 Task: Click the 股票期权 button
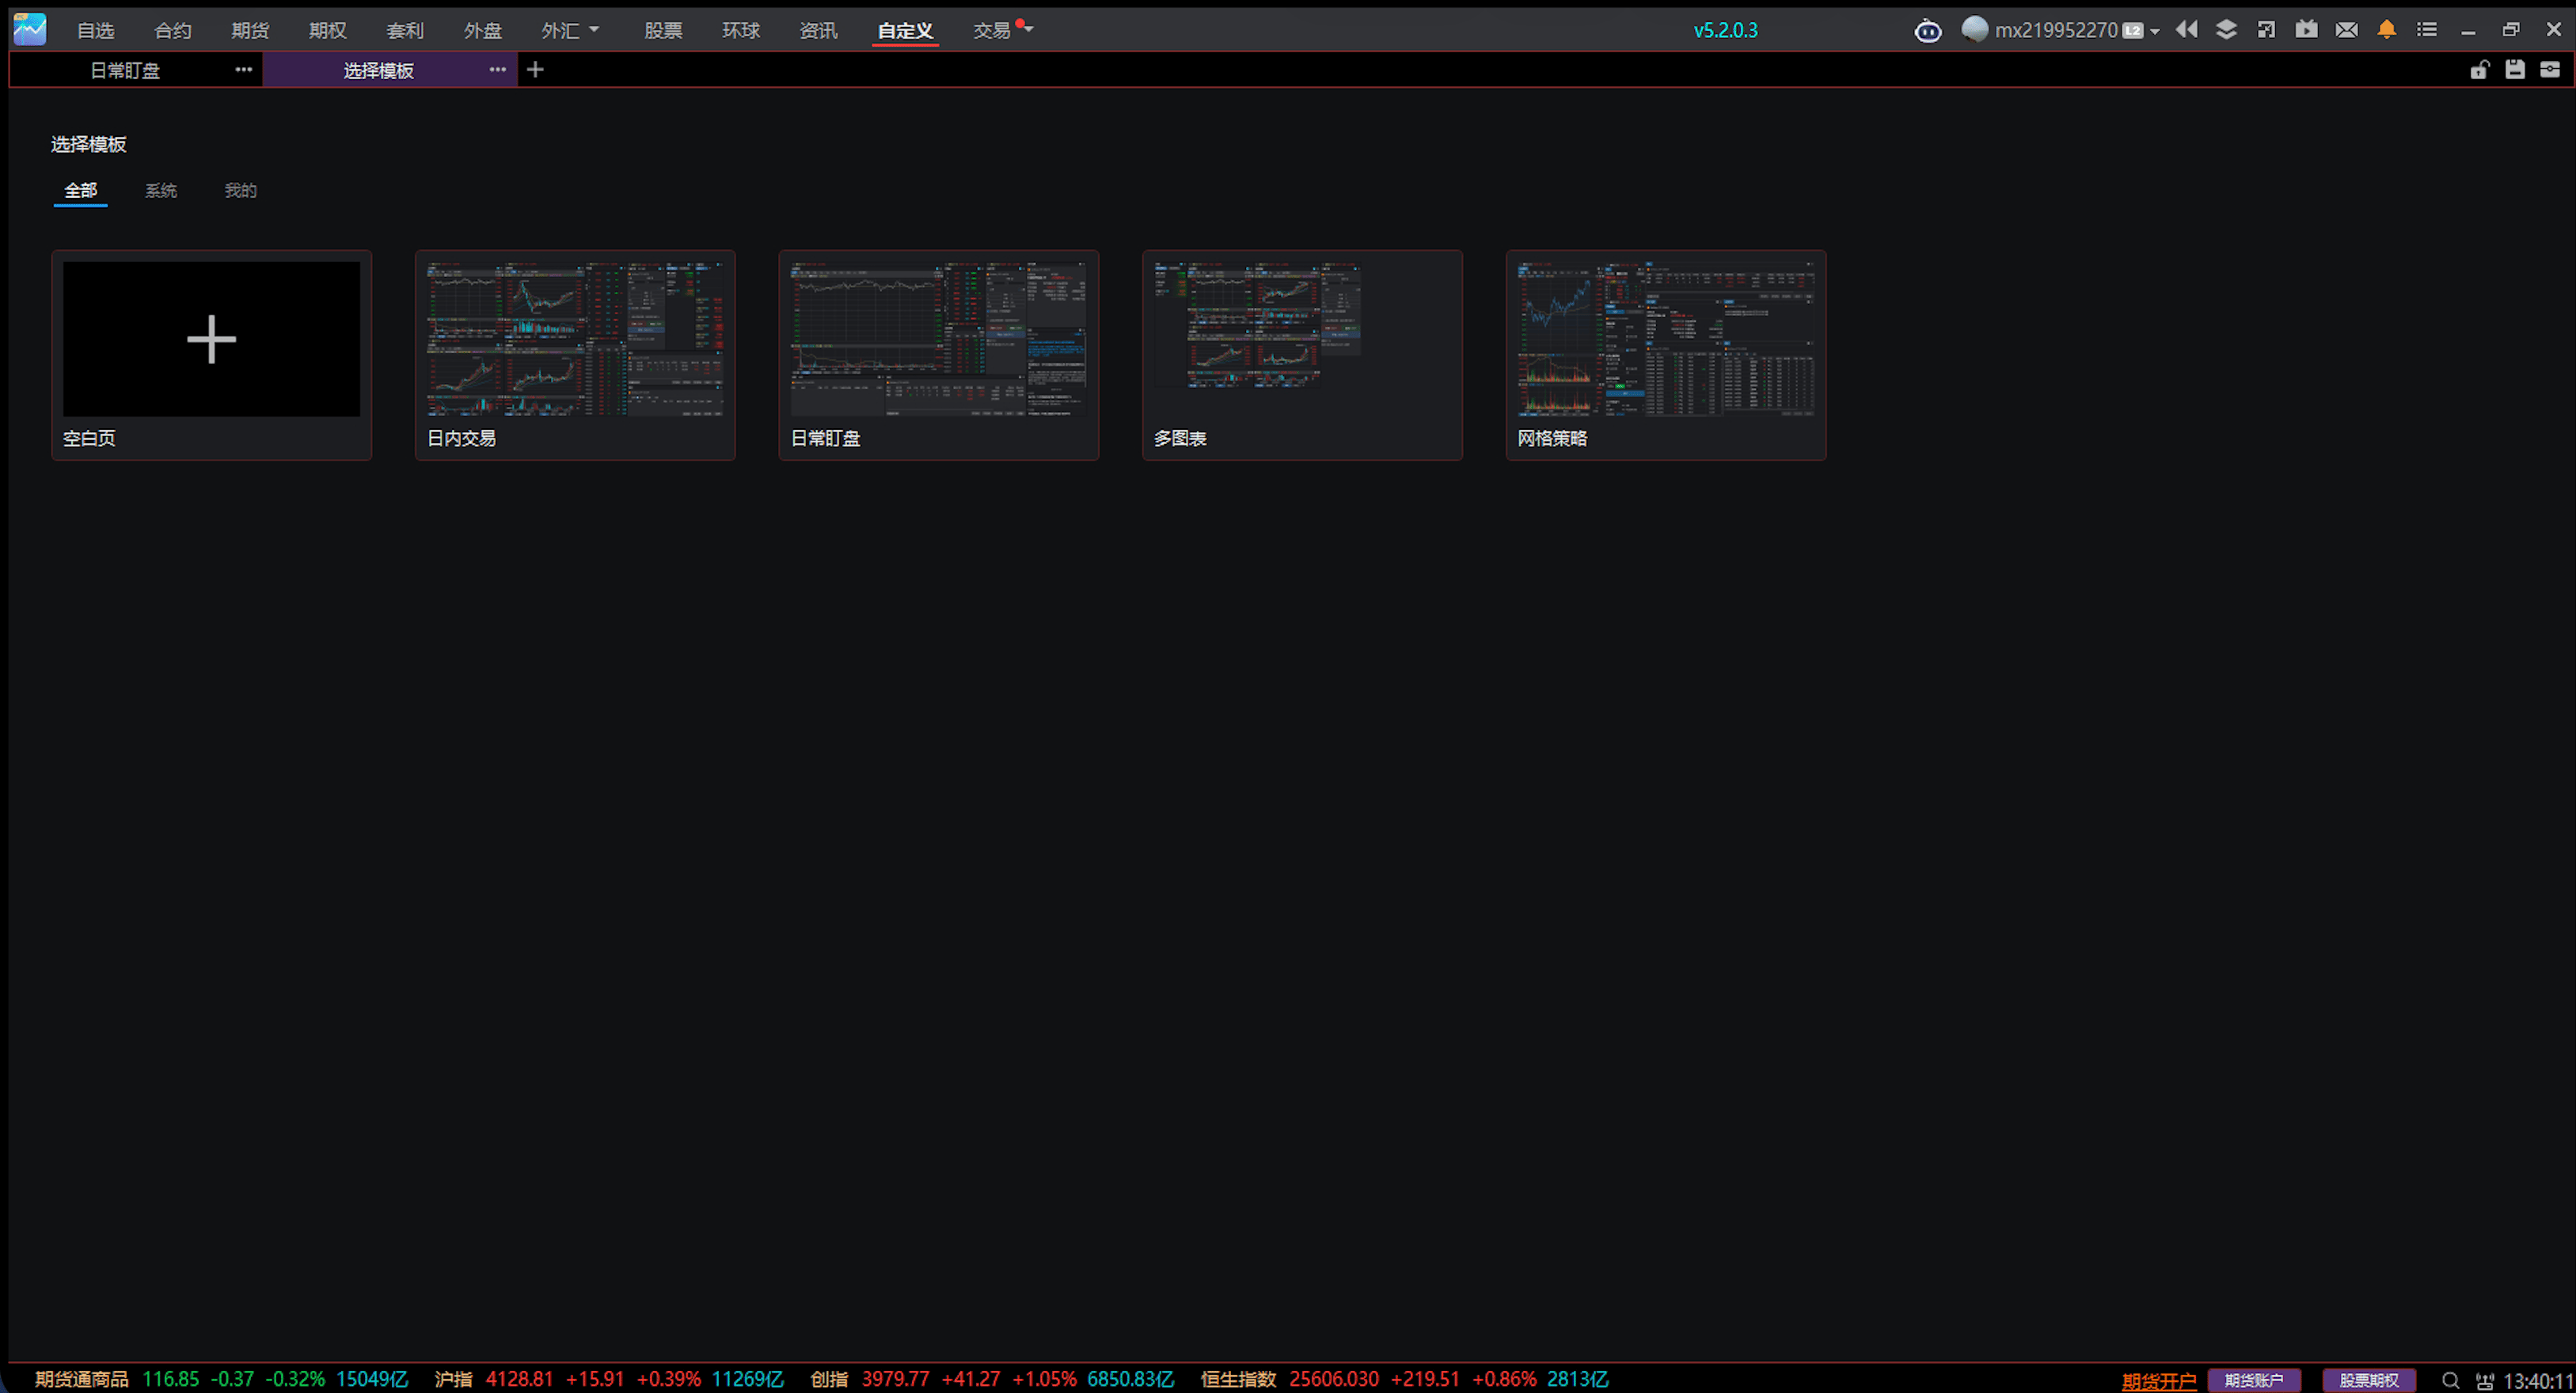click(x=2369, y=1380)
